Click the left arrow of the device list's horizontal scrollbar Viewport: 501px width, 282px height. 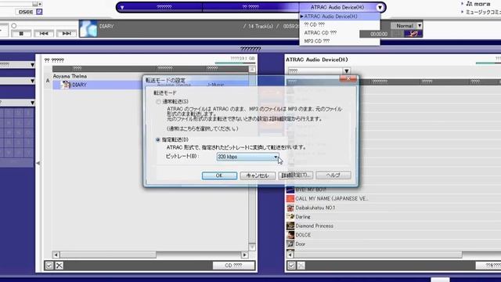tap(290, 255)
